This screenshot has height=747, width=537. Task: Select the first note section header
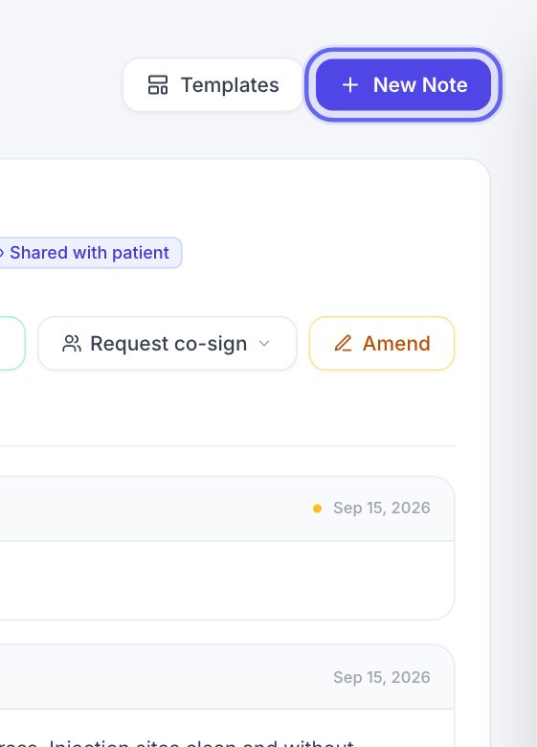(x=227, y=509)
